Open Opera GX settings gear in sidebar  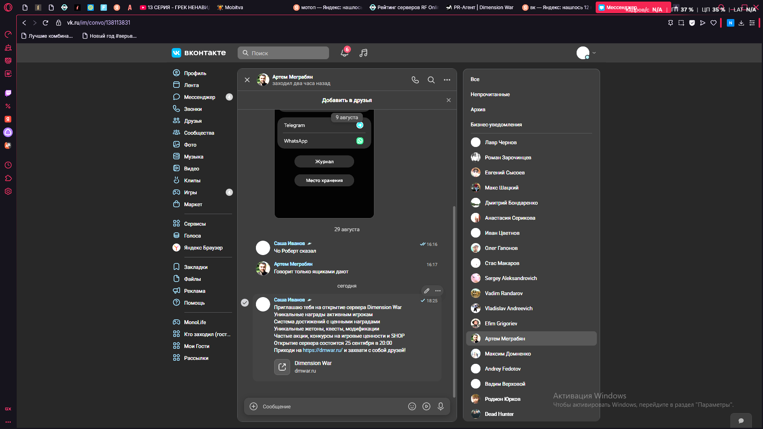click(x=8, y=191)
